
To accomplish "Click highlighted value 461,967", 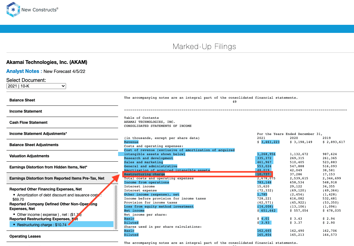I will [x=264, y=162].
